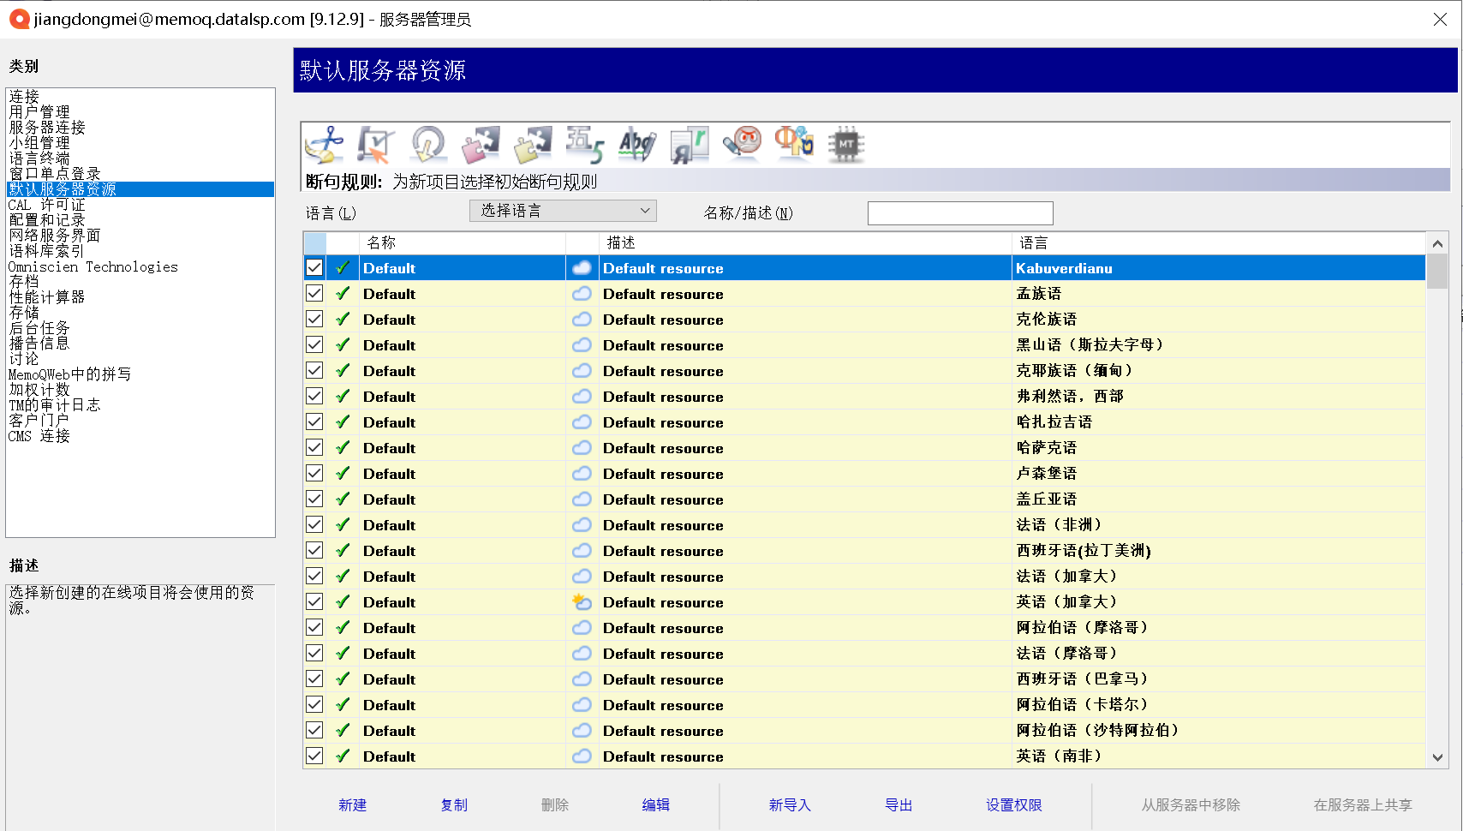This screenshot has width=1463, height=831.
Task: Toggle checkbox for 孟族语 row
Action: (x=314, y=293)
